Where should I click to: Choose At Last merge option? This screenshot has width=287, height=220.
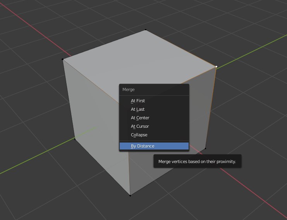coord(154,109)
